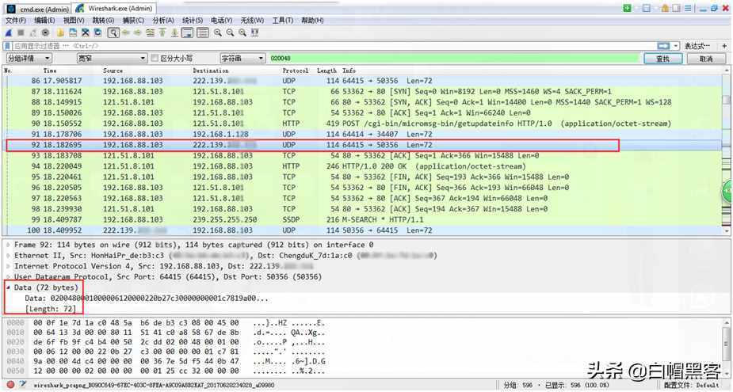733x392 pixels.
Task: Open the 视图(V) menu
Action: (74, 20)
